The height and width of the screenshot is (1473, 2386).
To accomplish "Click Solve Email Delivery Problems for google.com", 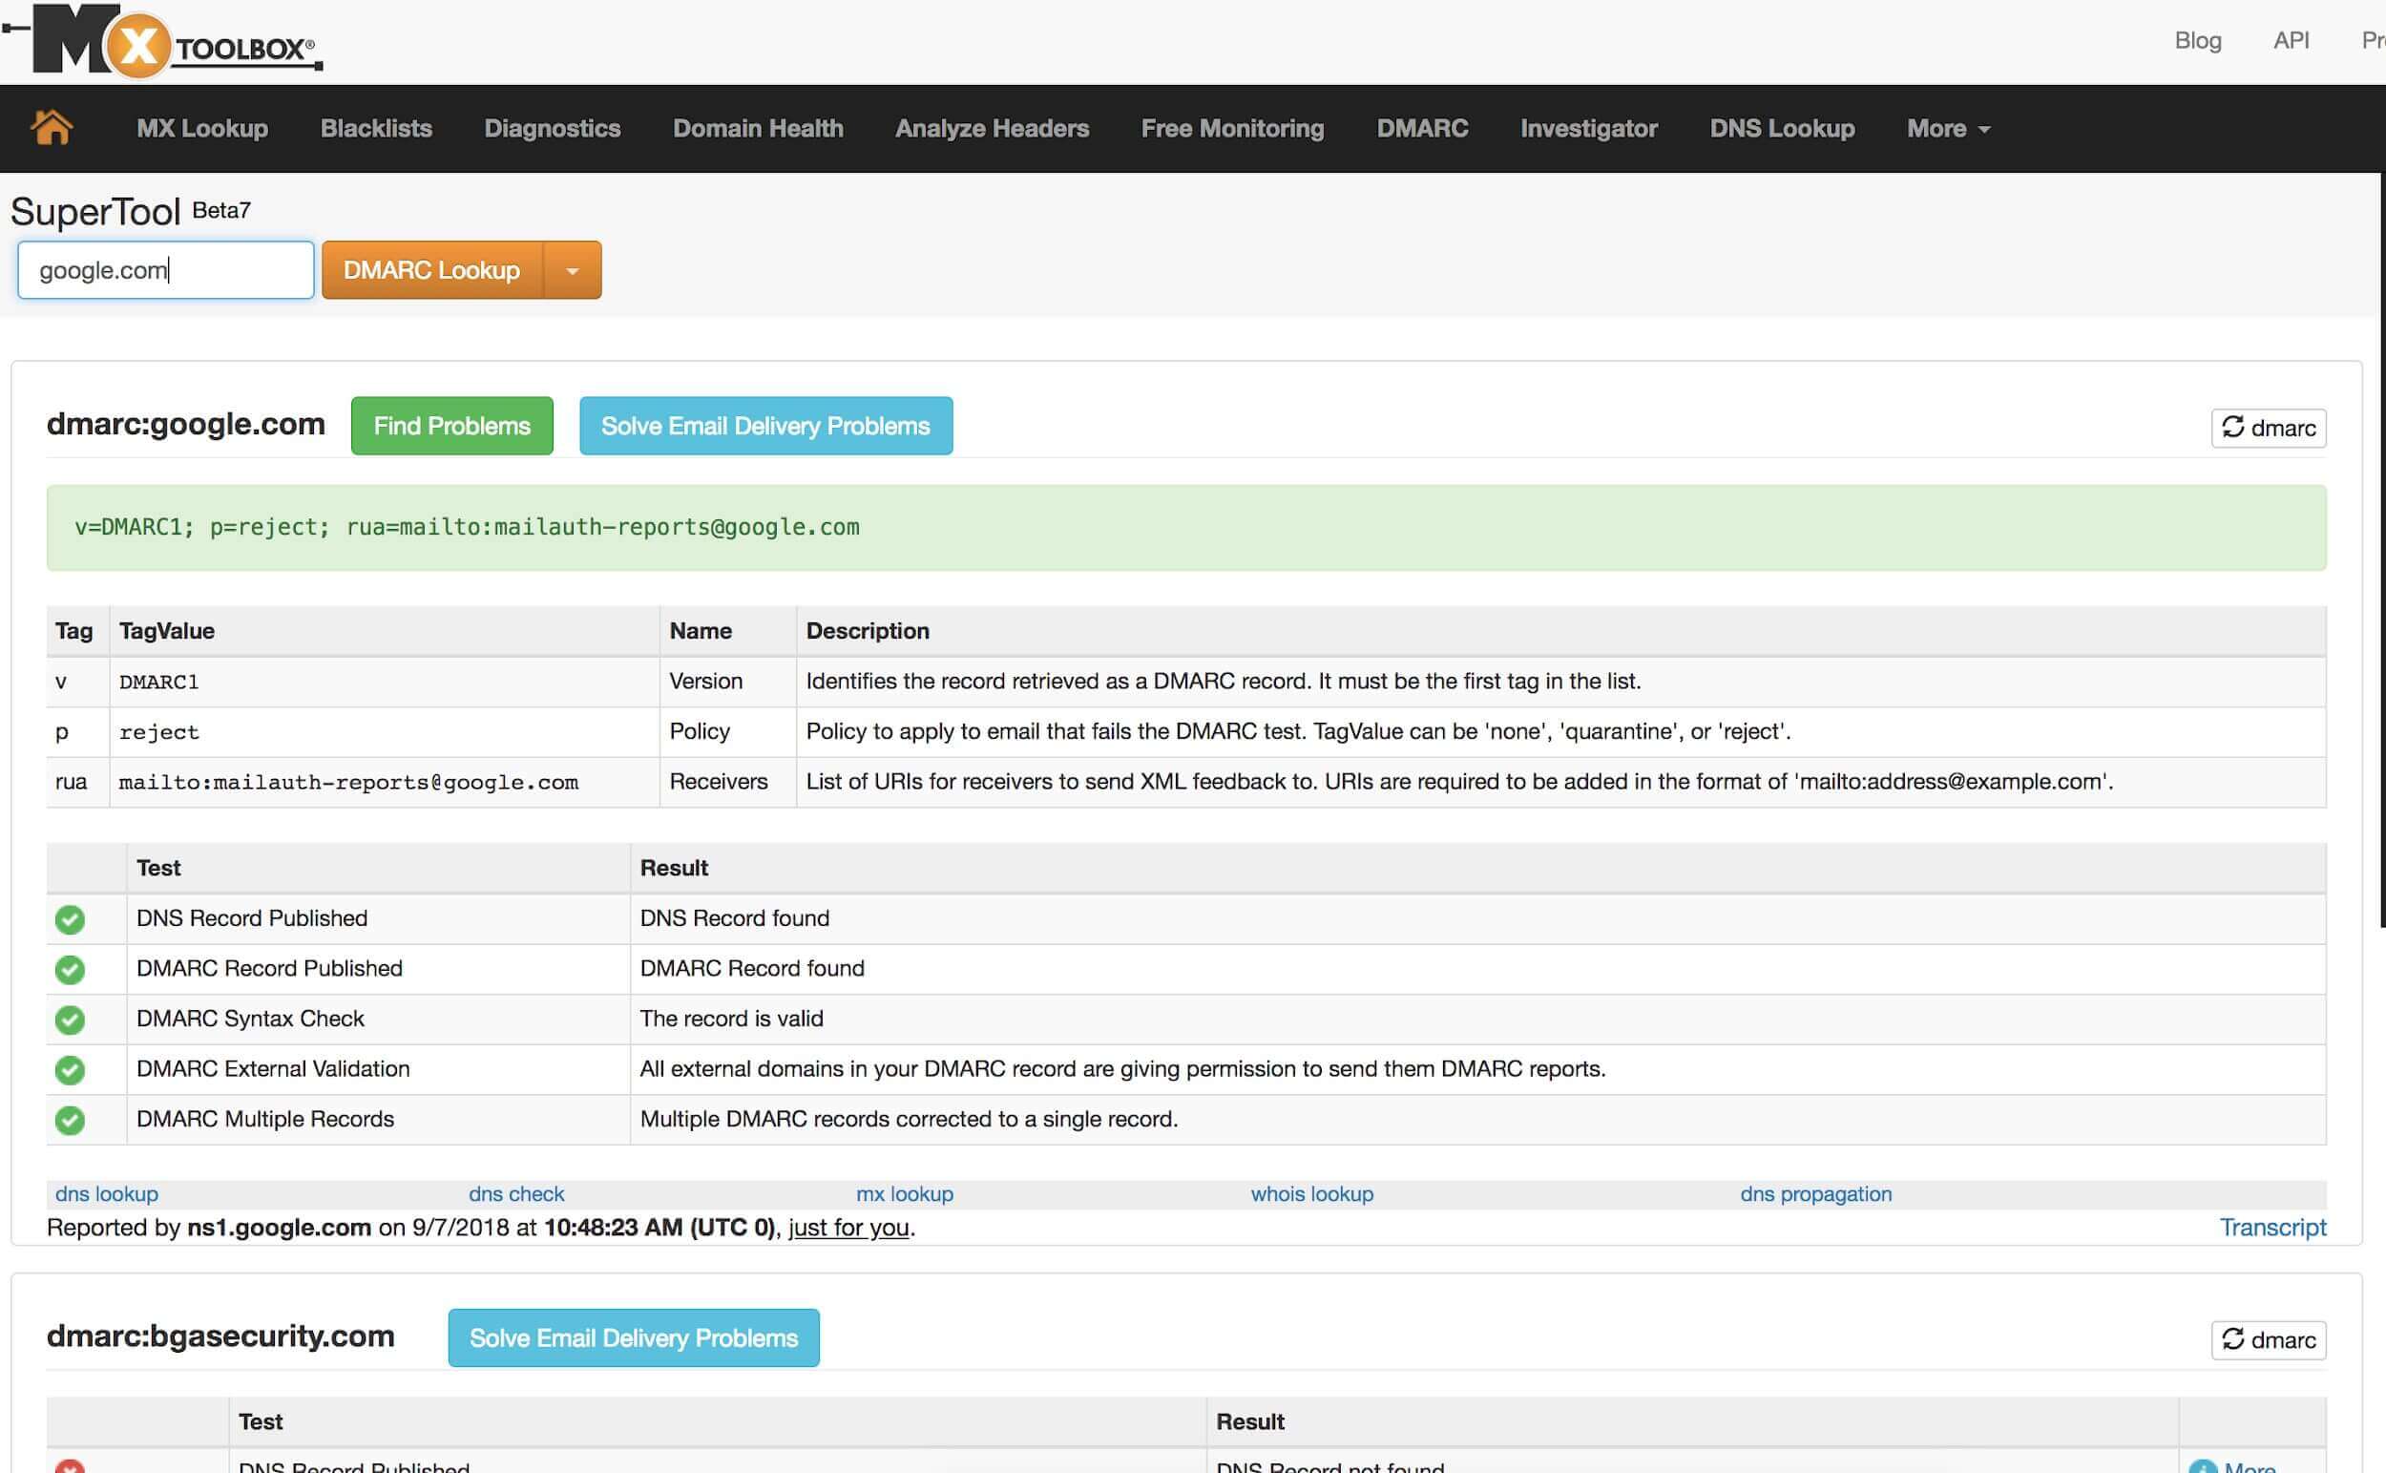I will [x=765, y=426].
